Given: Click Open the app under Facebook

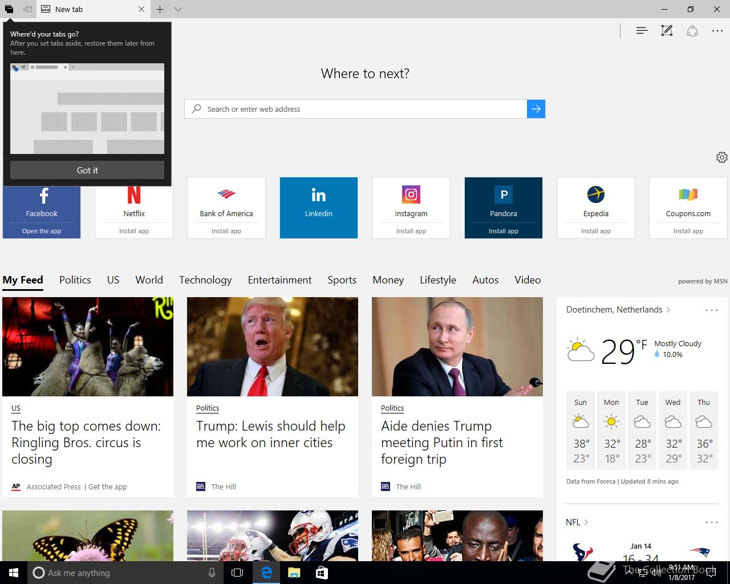Looking at the screenshot, I should coord(42,231).
